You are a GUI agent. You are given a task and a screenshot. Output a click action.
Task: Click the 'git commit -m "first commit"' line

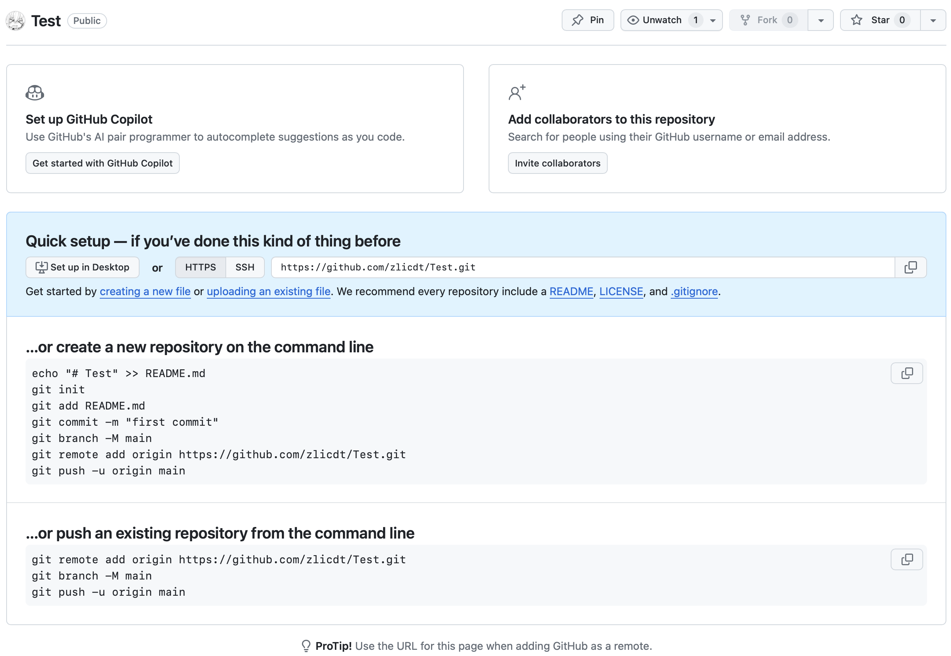125,422
